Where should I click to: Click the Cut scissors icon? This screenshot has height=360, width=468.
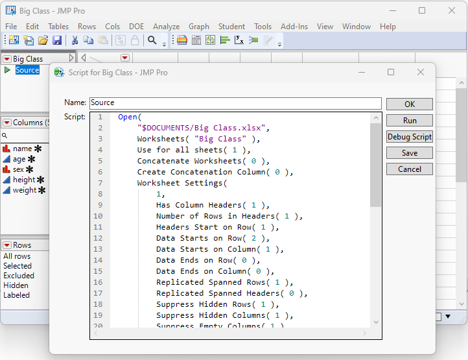pos(75,40)
